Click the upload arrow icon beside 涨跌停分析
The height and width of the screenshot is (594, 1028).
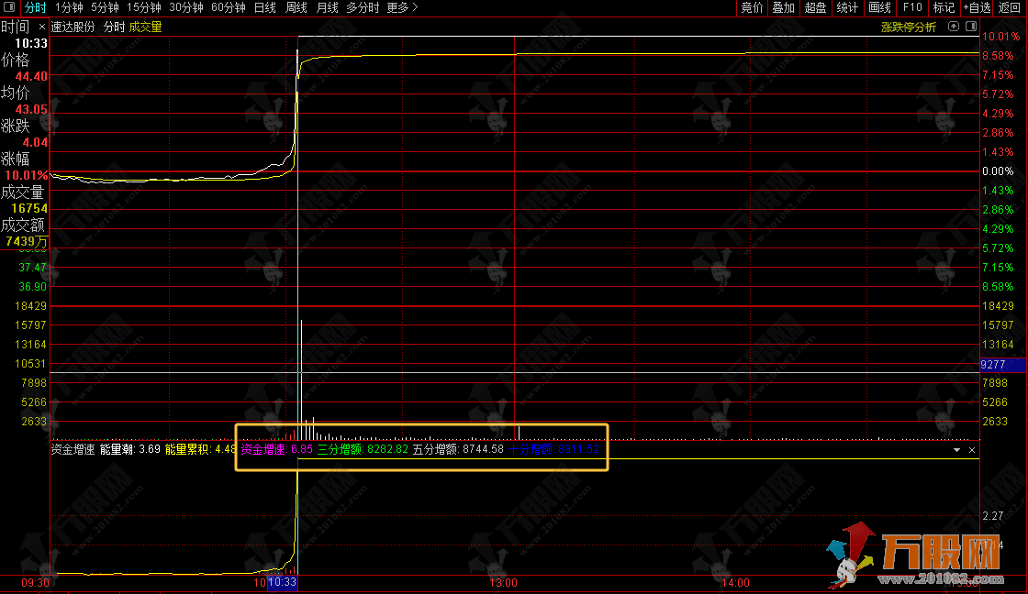[x=955, y=27]
